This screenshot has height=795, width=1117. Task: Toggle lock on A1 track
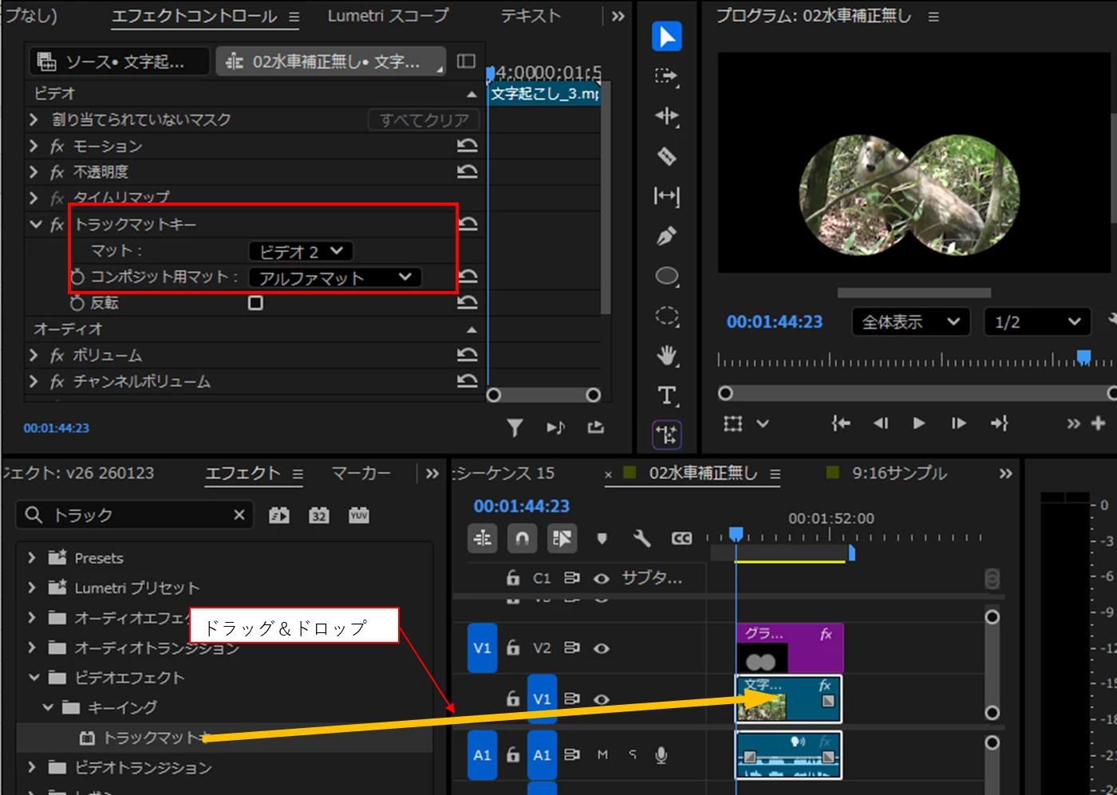[513, 754]
